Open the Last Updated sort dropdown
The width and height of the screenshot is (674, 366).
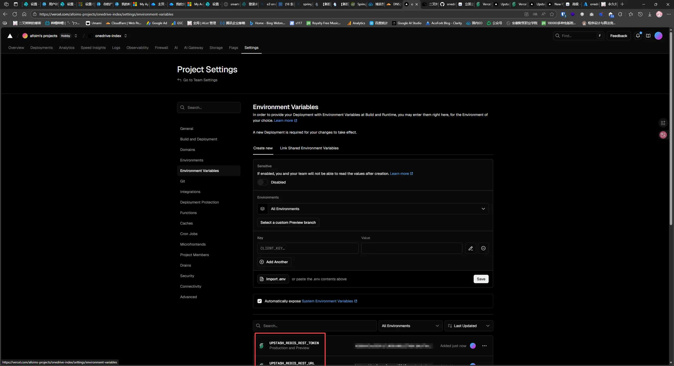(x=468, y=326)
